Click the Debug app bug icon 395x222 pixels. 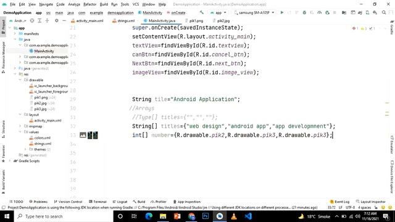pos(304,12)
